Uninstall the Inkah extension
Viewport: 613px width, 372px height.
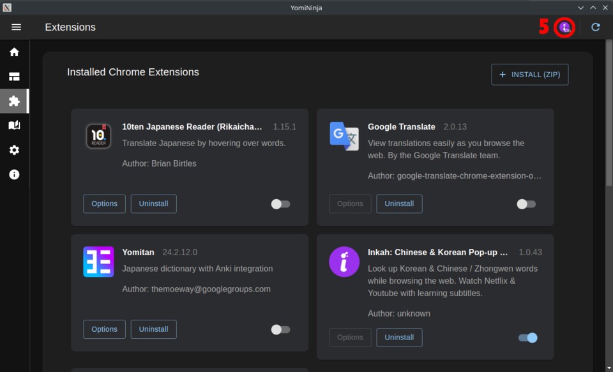[x=399, y=338]
